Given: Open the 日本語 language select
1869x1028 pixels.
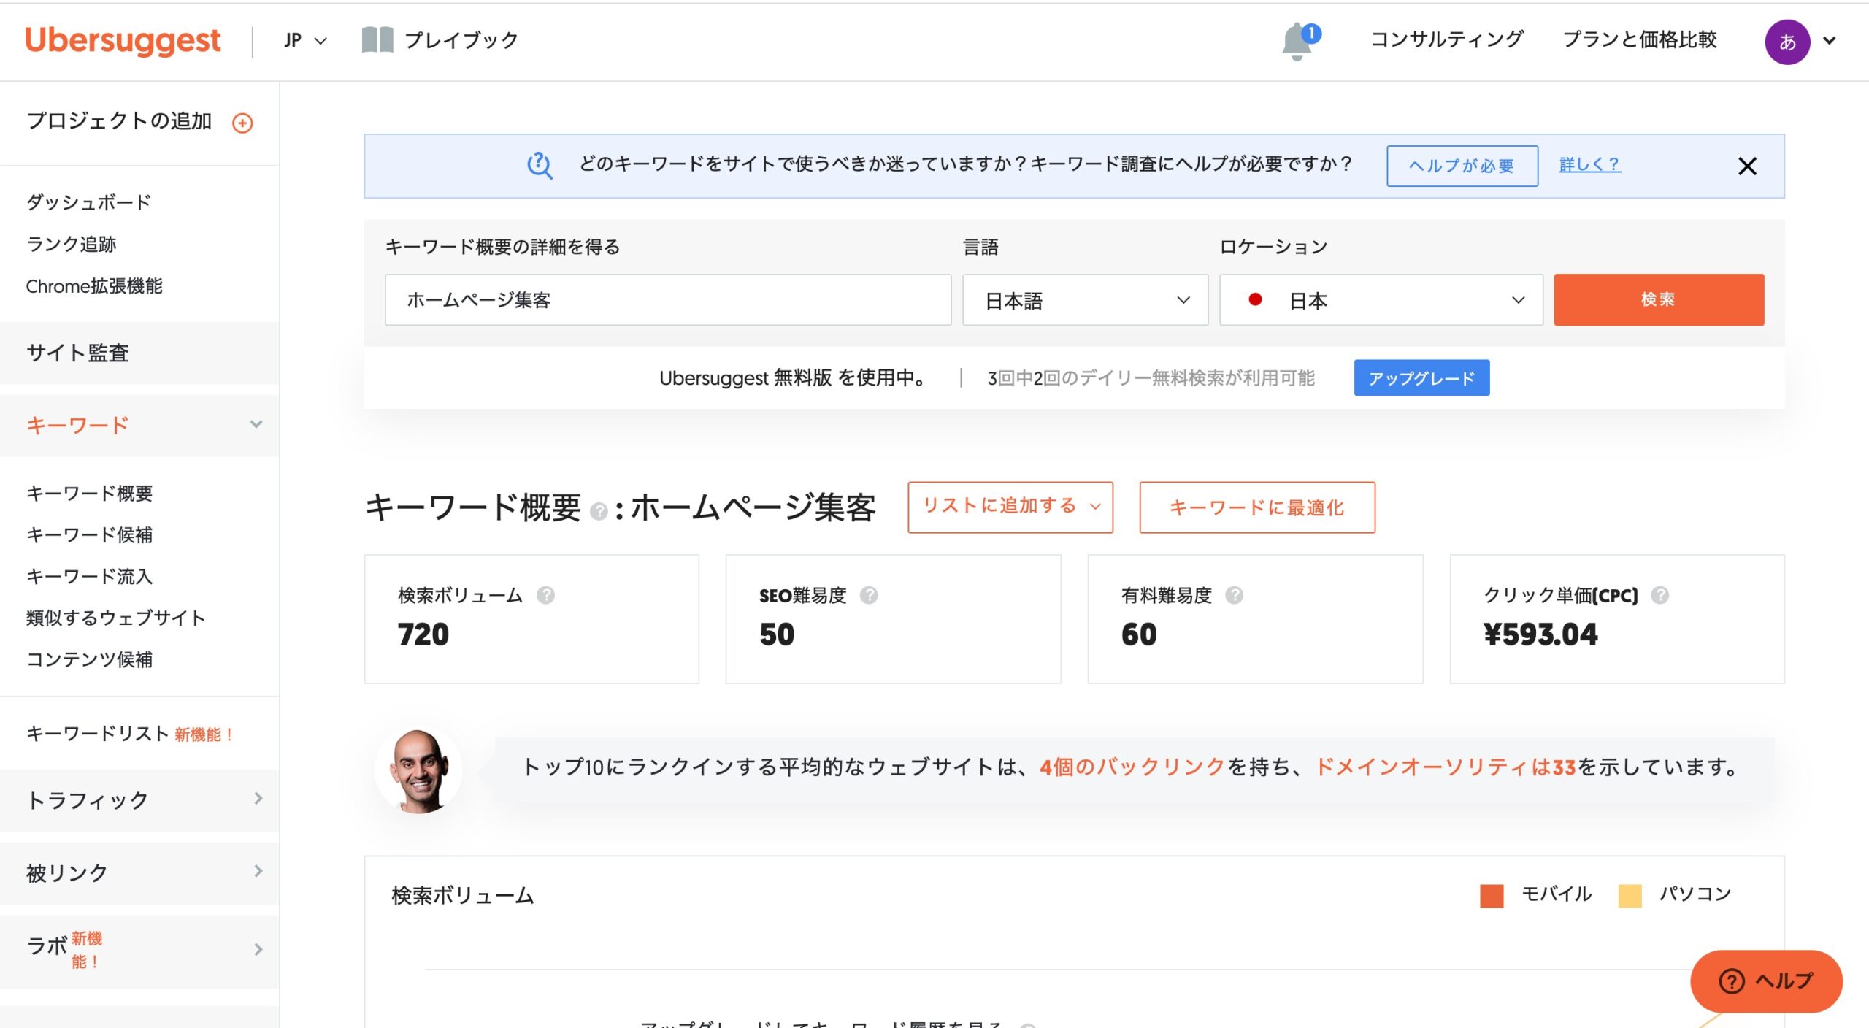Looking at the screenshot, I should click(1085, 300).
